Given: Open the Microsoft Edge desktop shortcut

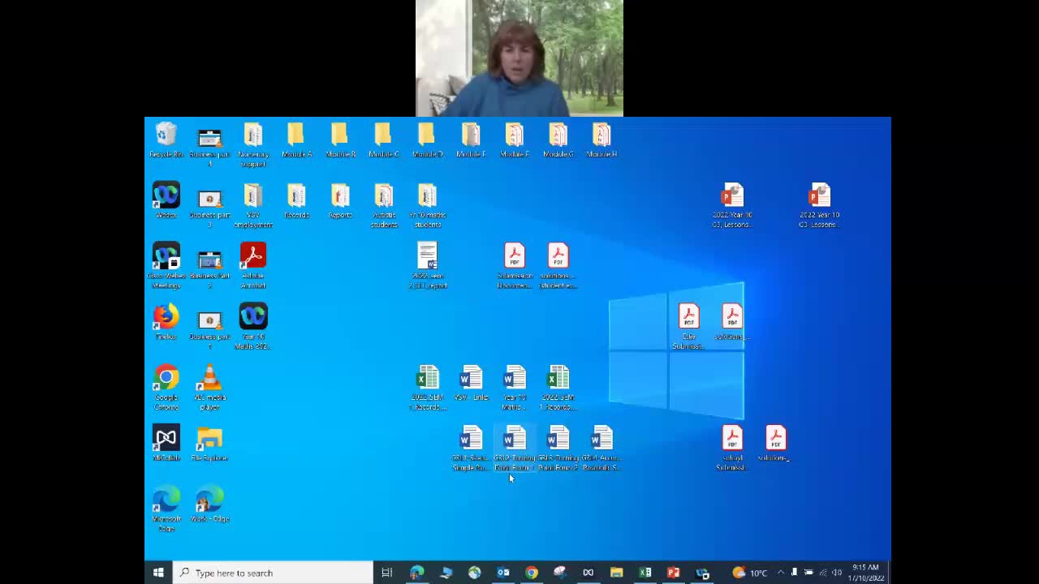Looking at the screenshot, I should pos(166,500).
